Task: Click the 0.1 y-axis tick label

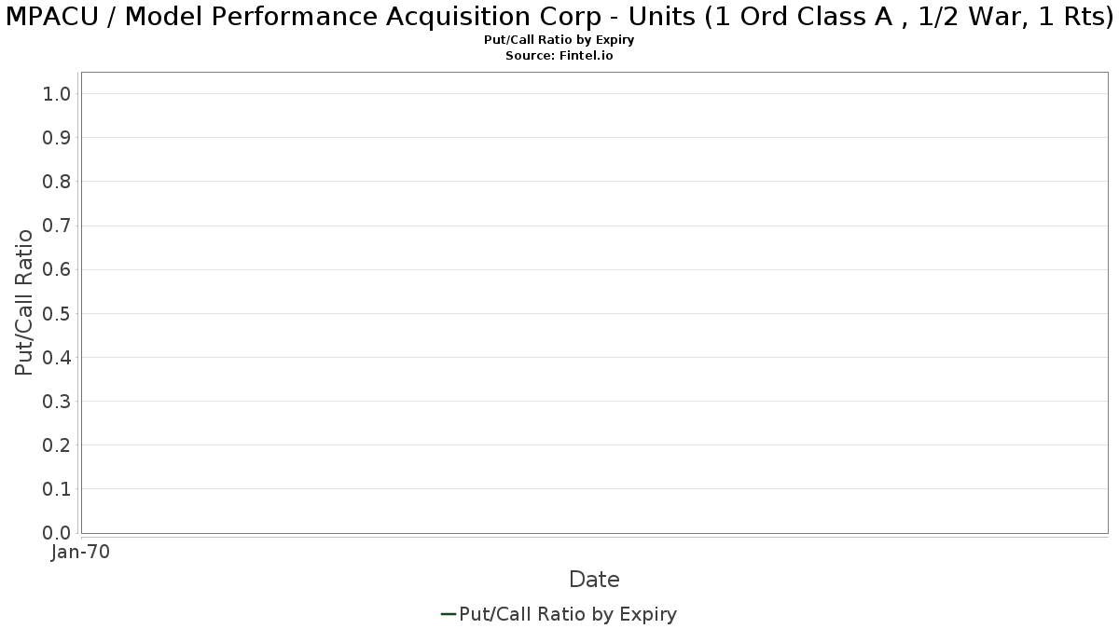Action: point(57,489)
